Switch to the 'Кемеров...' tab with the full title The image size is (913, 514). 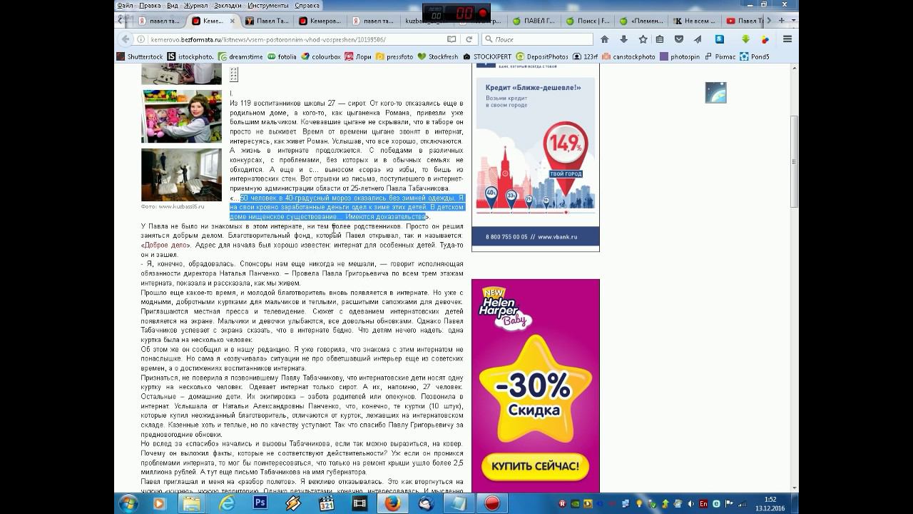tap(320, 21)
